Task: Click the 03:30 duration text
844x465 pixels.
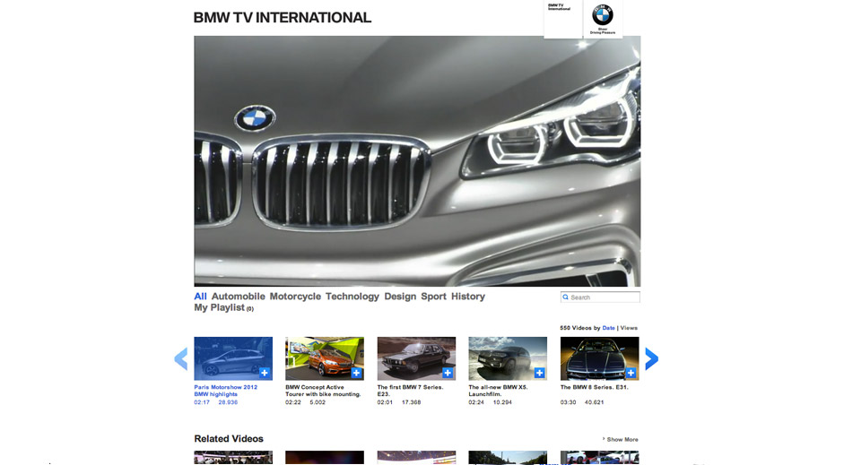Action: coord(569,402)
